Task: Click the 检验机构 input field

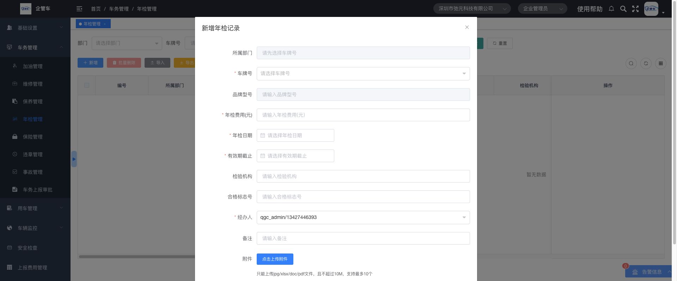Action: tap(363, 176)
